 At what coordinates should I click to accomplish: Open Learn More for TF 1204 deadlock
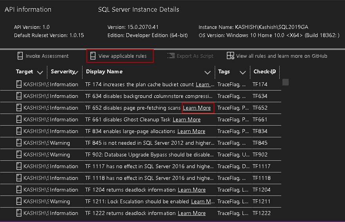[192, 190]
